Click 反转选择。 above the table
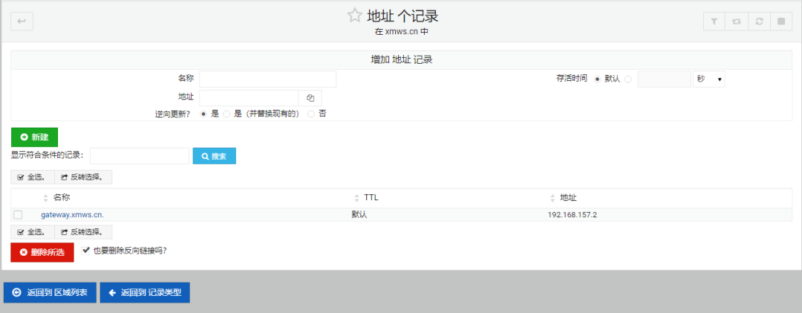This screenshot has width=802, height=313. (x=83, y=177)
